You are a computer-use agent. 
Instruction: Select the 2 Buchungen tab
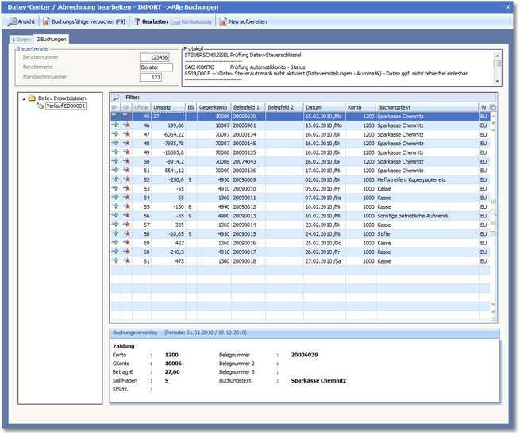pyautogui.click(x=52, y=39)
